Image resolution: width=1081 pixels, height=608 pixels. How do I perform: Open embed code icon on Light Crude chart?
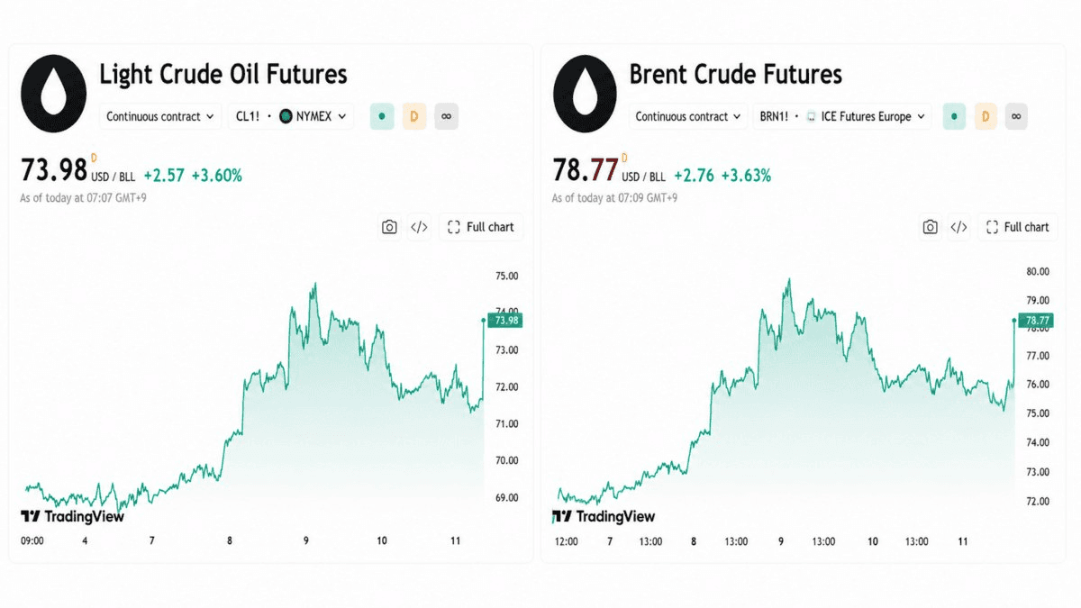(419, 227)
